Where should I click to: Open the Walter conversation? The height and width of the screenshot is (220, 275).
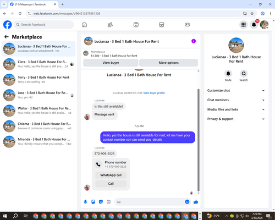coord(38,111)
